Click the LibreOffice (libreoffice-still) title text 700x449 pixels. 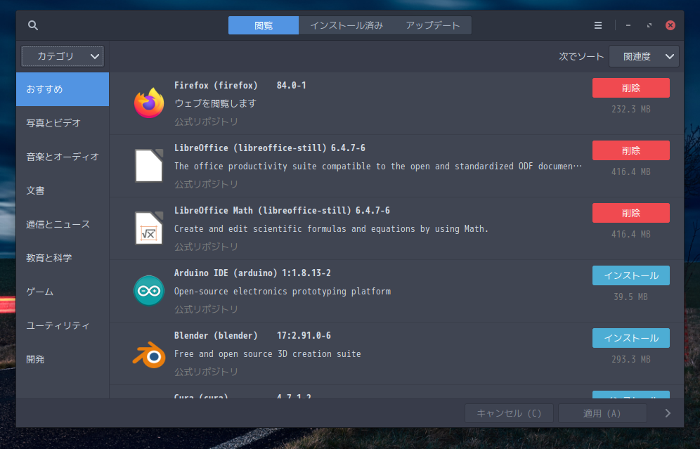click(250, 148)
